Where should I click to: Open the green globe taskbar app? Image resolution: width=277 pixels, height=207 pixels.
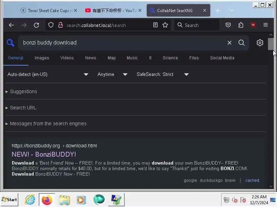[x=99, y=200]
